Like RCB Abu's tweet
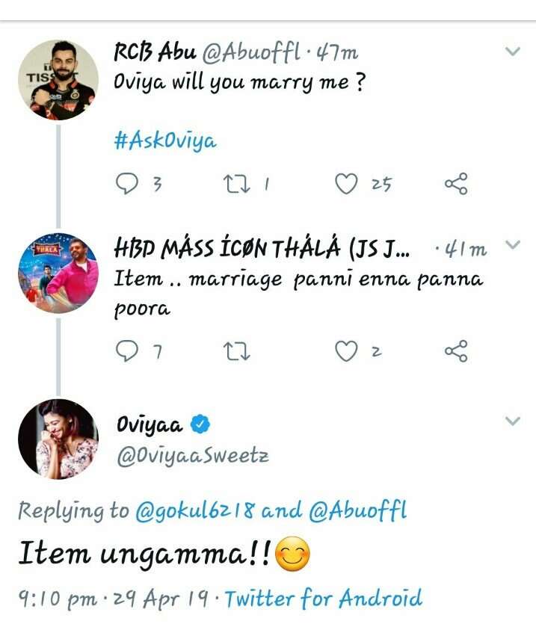This screenshot has width=536, height=624. coord(345,184)
